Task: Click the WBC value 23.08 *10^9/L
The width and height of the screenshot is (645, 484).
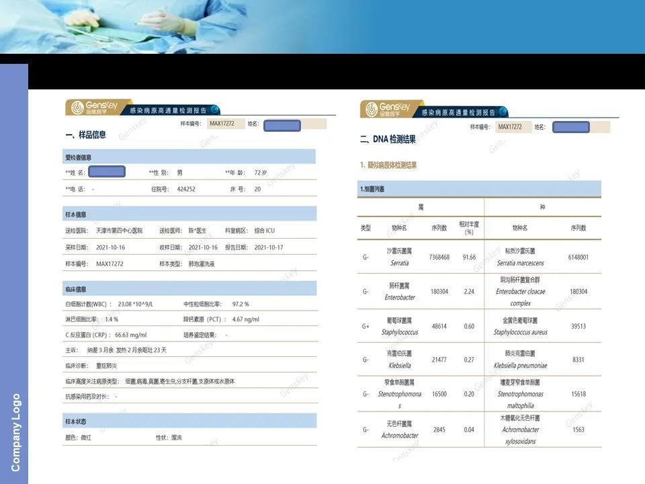Action: (x=135, y=304)
